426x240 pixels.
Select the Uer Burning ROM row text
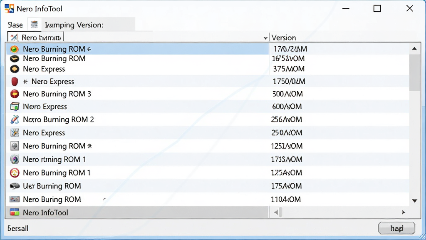pos(52,186)
